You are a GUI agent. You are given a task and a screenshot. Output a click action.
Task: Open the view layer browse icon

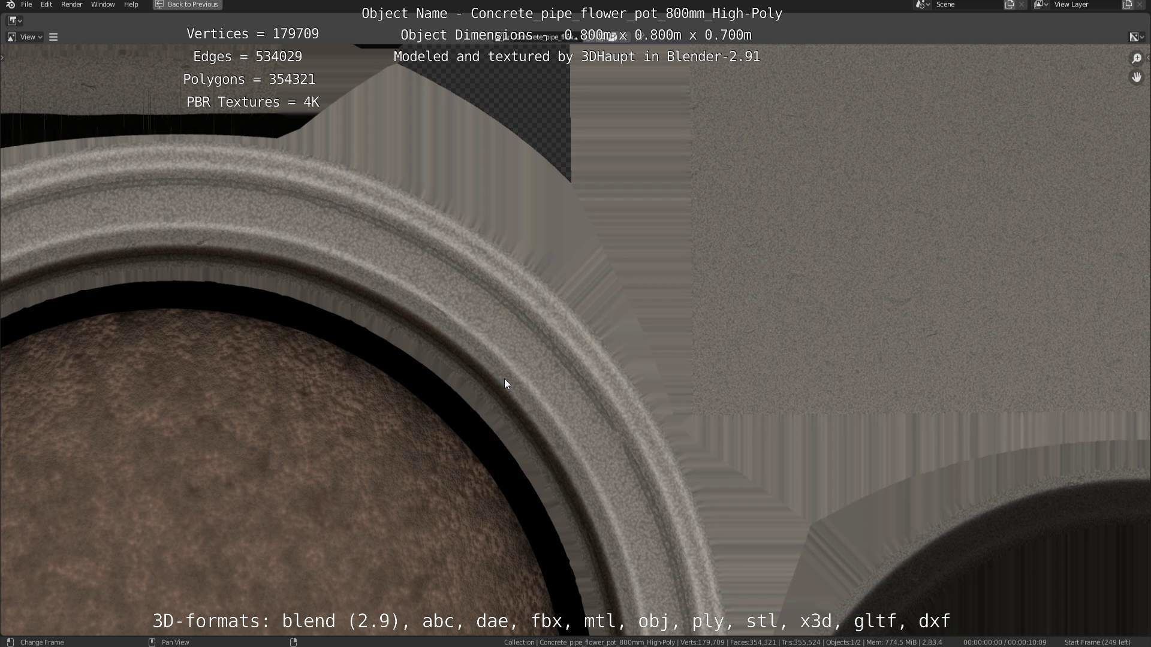pyautogui.click(x=1040, y=5)
